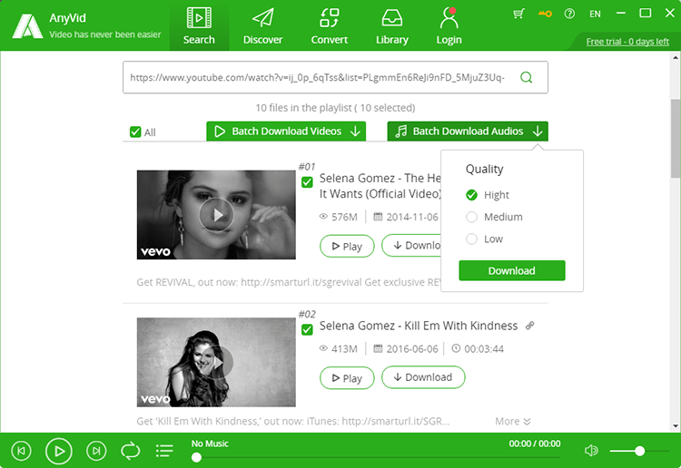Click Batch Download Audios button
The height and width of the screenshot is (468, 681).
[468, 131]
